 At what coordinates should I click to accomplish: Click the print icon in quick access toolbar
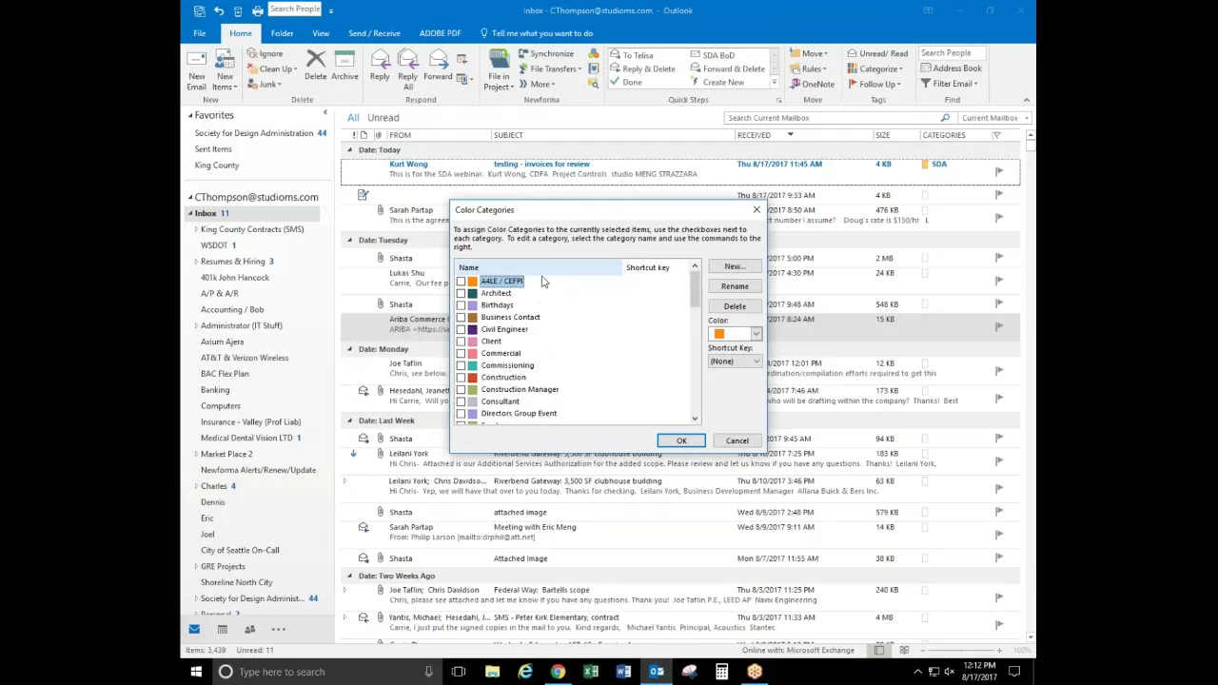coord(257,10)
